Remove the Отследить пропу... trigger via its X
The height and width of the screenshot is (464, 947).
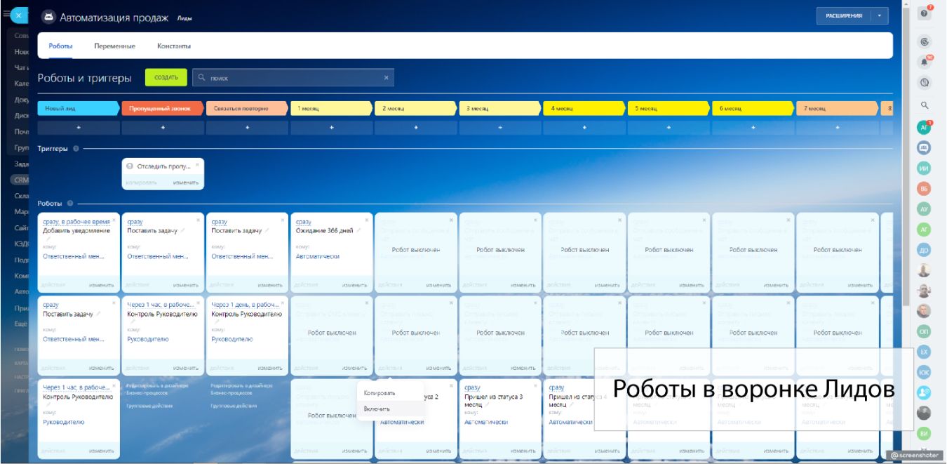(199, 164)
